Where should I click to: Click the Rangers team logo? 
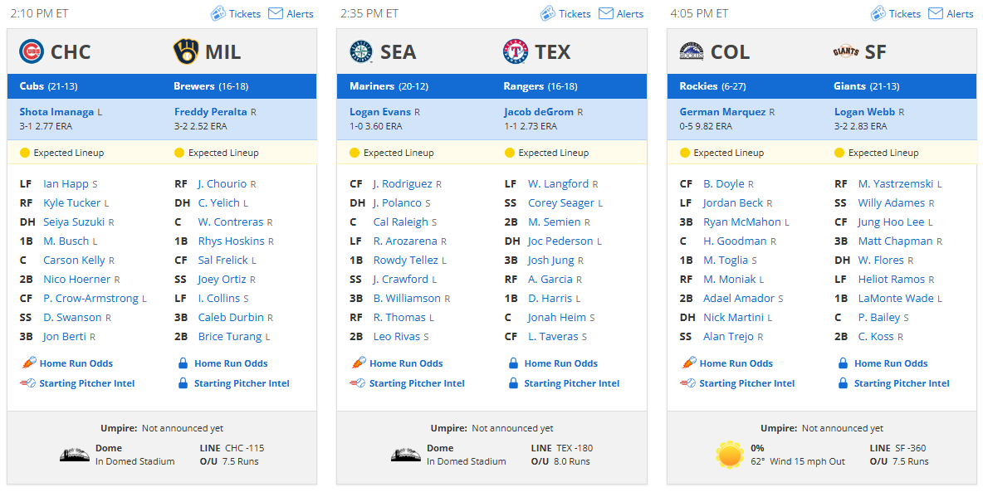pos(516,51)
